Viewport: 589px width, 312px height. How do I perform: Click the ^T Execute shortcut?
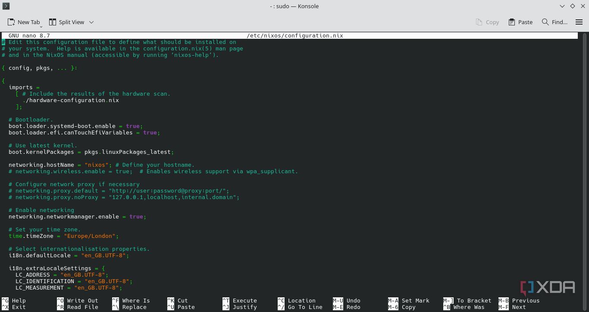[x=240, y=301]
